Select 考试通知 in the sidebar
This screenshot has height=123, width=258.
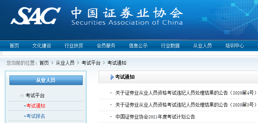(36, 106)
